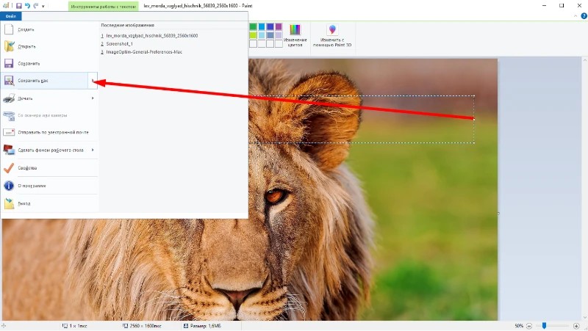Pick the indigo color swatch
Image resolution: width=588 pixels, height=331 pixels.
coord(270,26)
